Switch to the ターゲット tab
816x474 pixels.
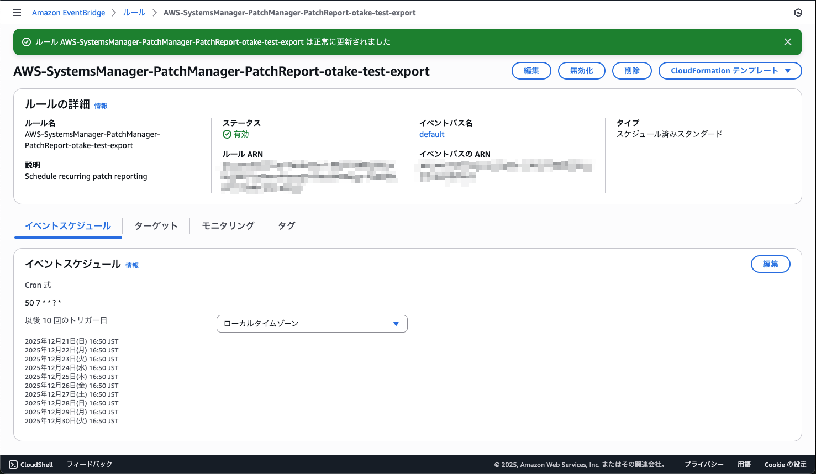156,226
